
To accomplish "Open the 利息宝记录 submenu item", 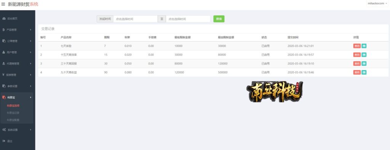I will tap(13, 113).
